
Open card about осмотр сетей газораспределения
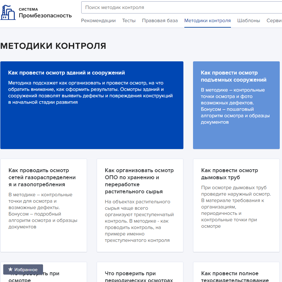tap(44, 205)
